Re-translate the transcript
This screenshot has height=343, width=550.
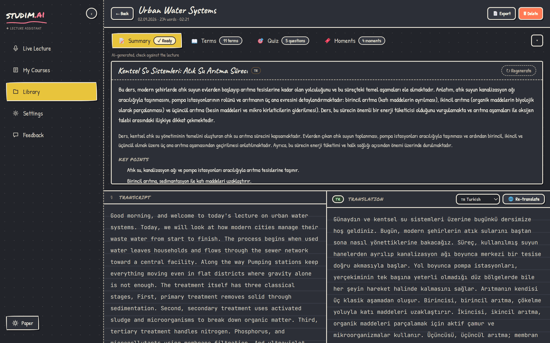[x=524, y=199]
